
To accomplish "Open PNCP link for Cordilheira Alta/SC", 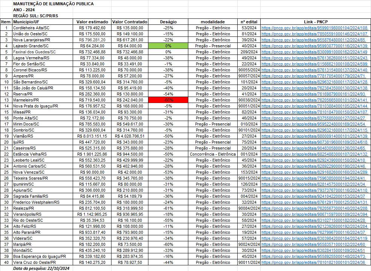I will pos(315,28).
